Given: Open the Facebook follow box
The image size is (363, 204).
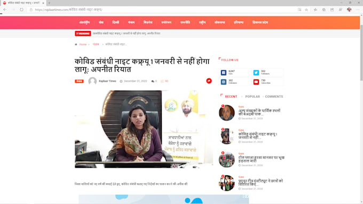Looking at the screenshot, I should click(235, 72).
